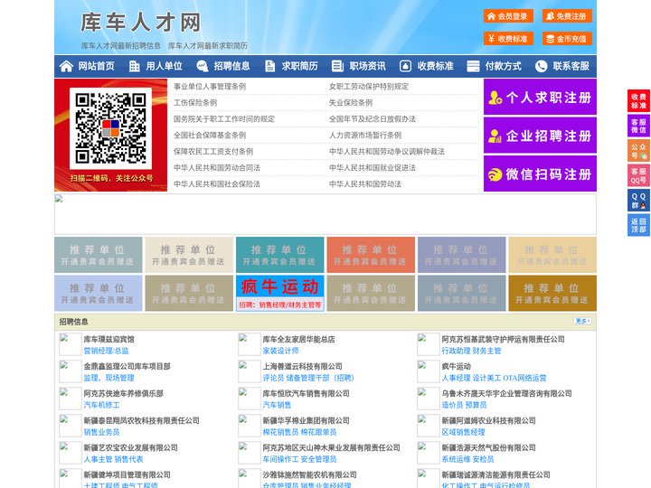Click the home icon beside 网站首页

pos(66,66)
